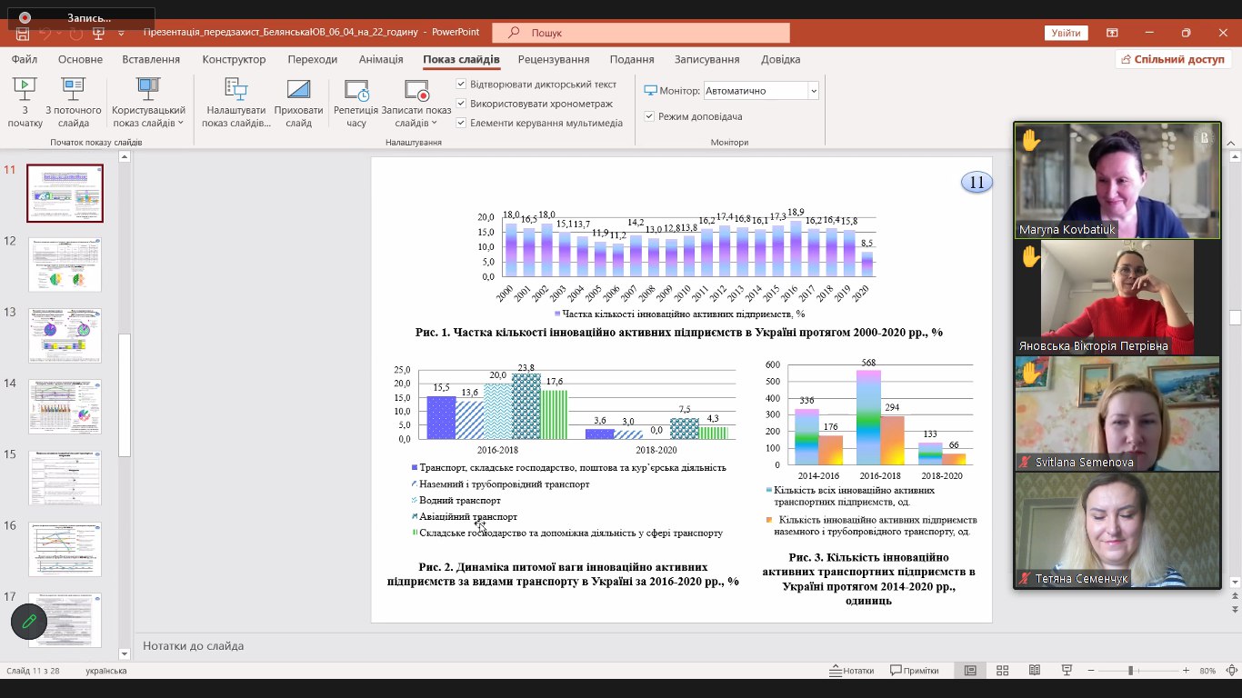Click present-from-start icon in quick access toolbar
1242x698 pixels.
(x=98, y=33)
